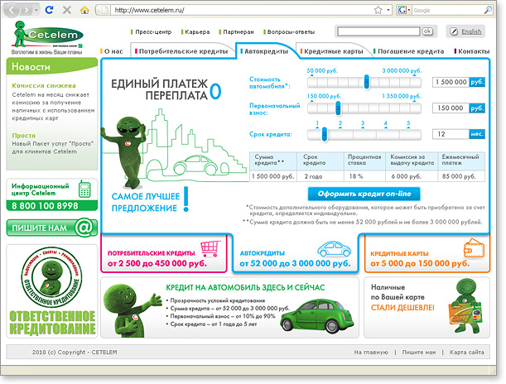Click the Cetelem logo
Image resolution: width=506 pixels, height=384 pixels.
pos(47,35)
